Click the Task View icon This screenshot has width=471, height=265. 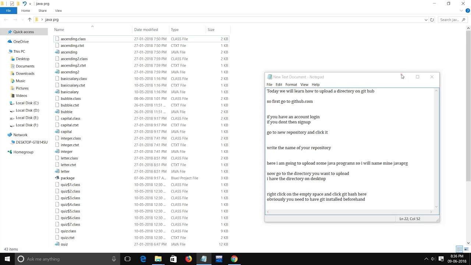pyautogui.click(x=128, y=259)
